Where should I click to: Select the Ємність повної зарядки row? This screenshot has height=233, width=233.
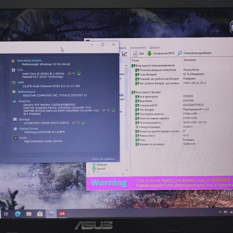pos(166,118)
